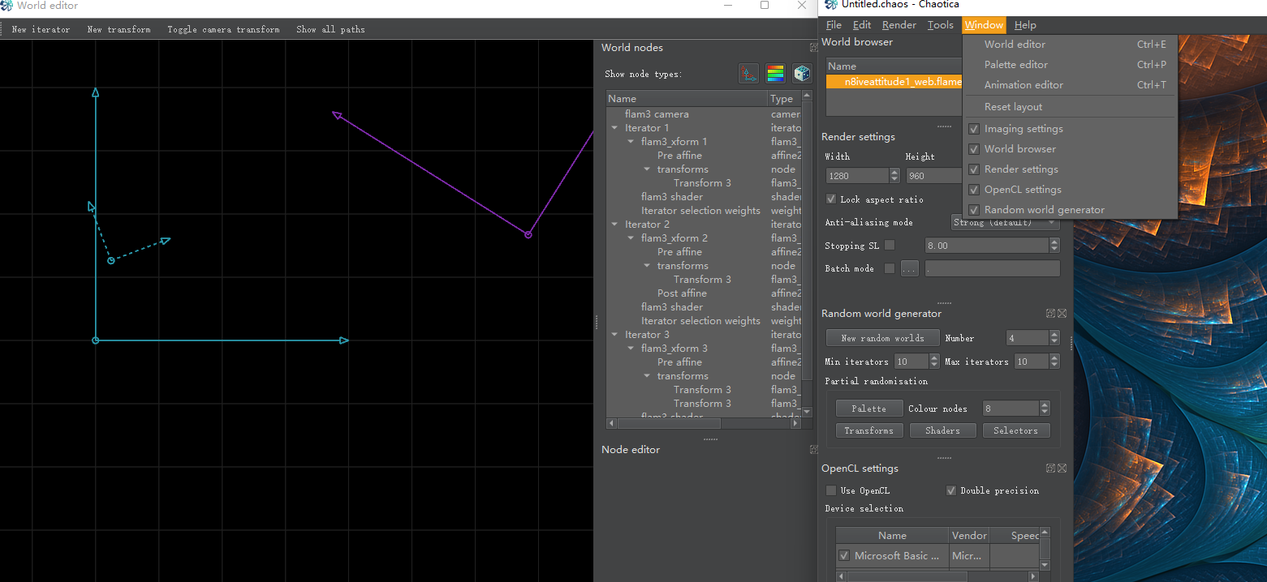Collapse flam3_xform 2 in node tree

click(x=631, y=238)
